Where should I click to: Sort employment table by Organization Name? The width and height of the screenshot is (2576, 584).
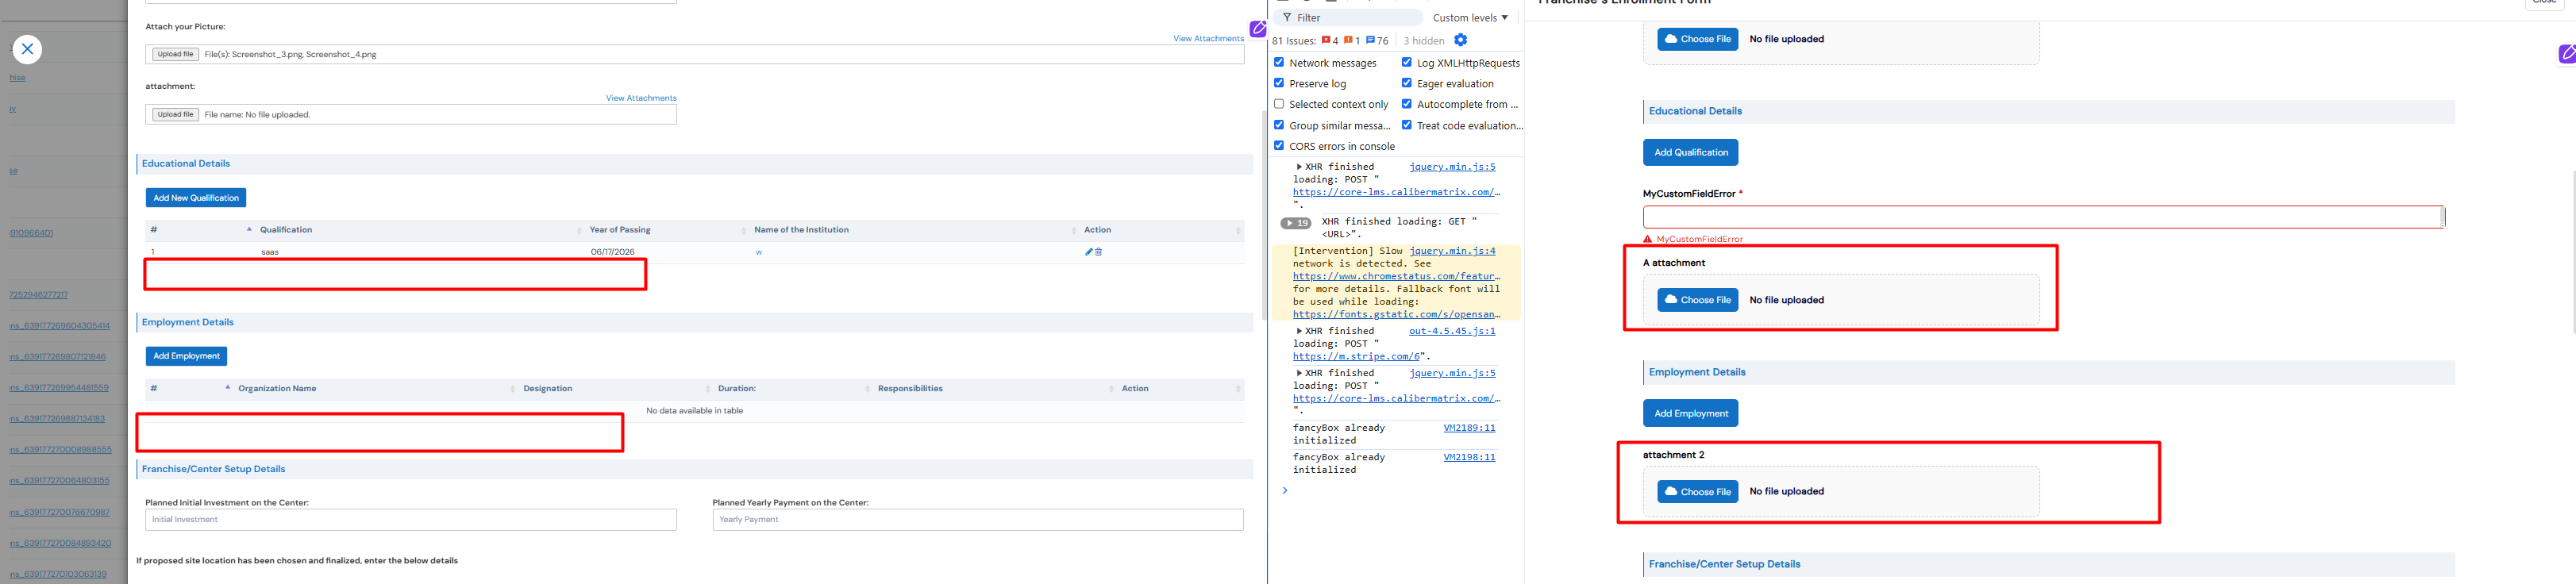tap(376, 388)
